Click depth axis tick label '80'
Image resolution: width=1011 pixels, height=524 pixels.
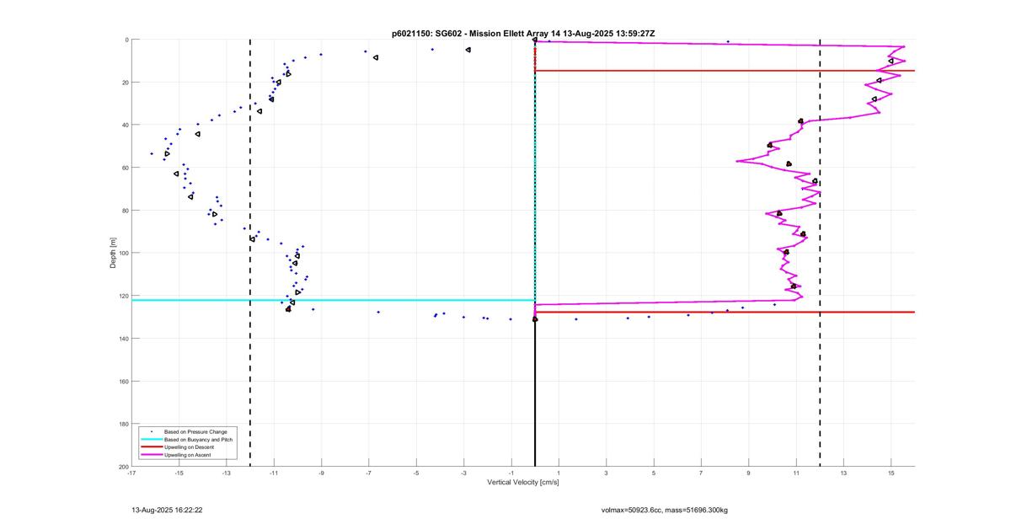tap(125, 211)
